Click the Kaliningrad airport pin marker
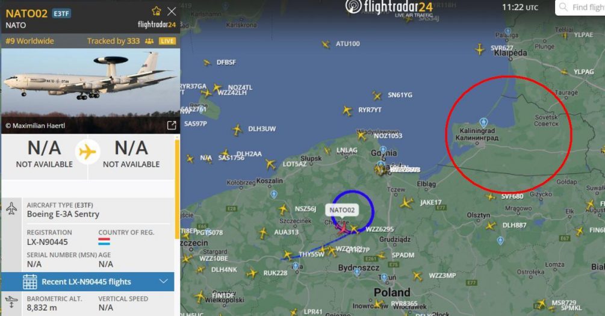The height and width of the screenshot is (316, 605). pos(483,123)
